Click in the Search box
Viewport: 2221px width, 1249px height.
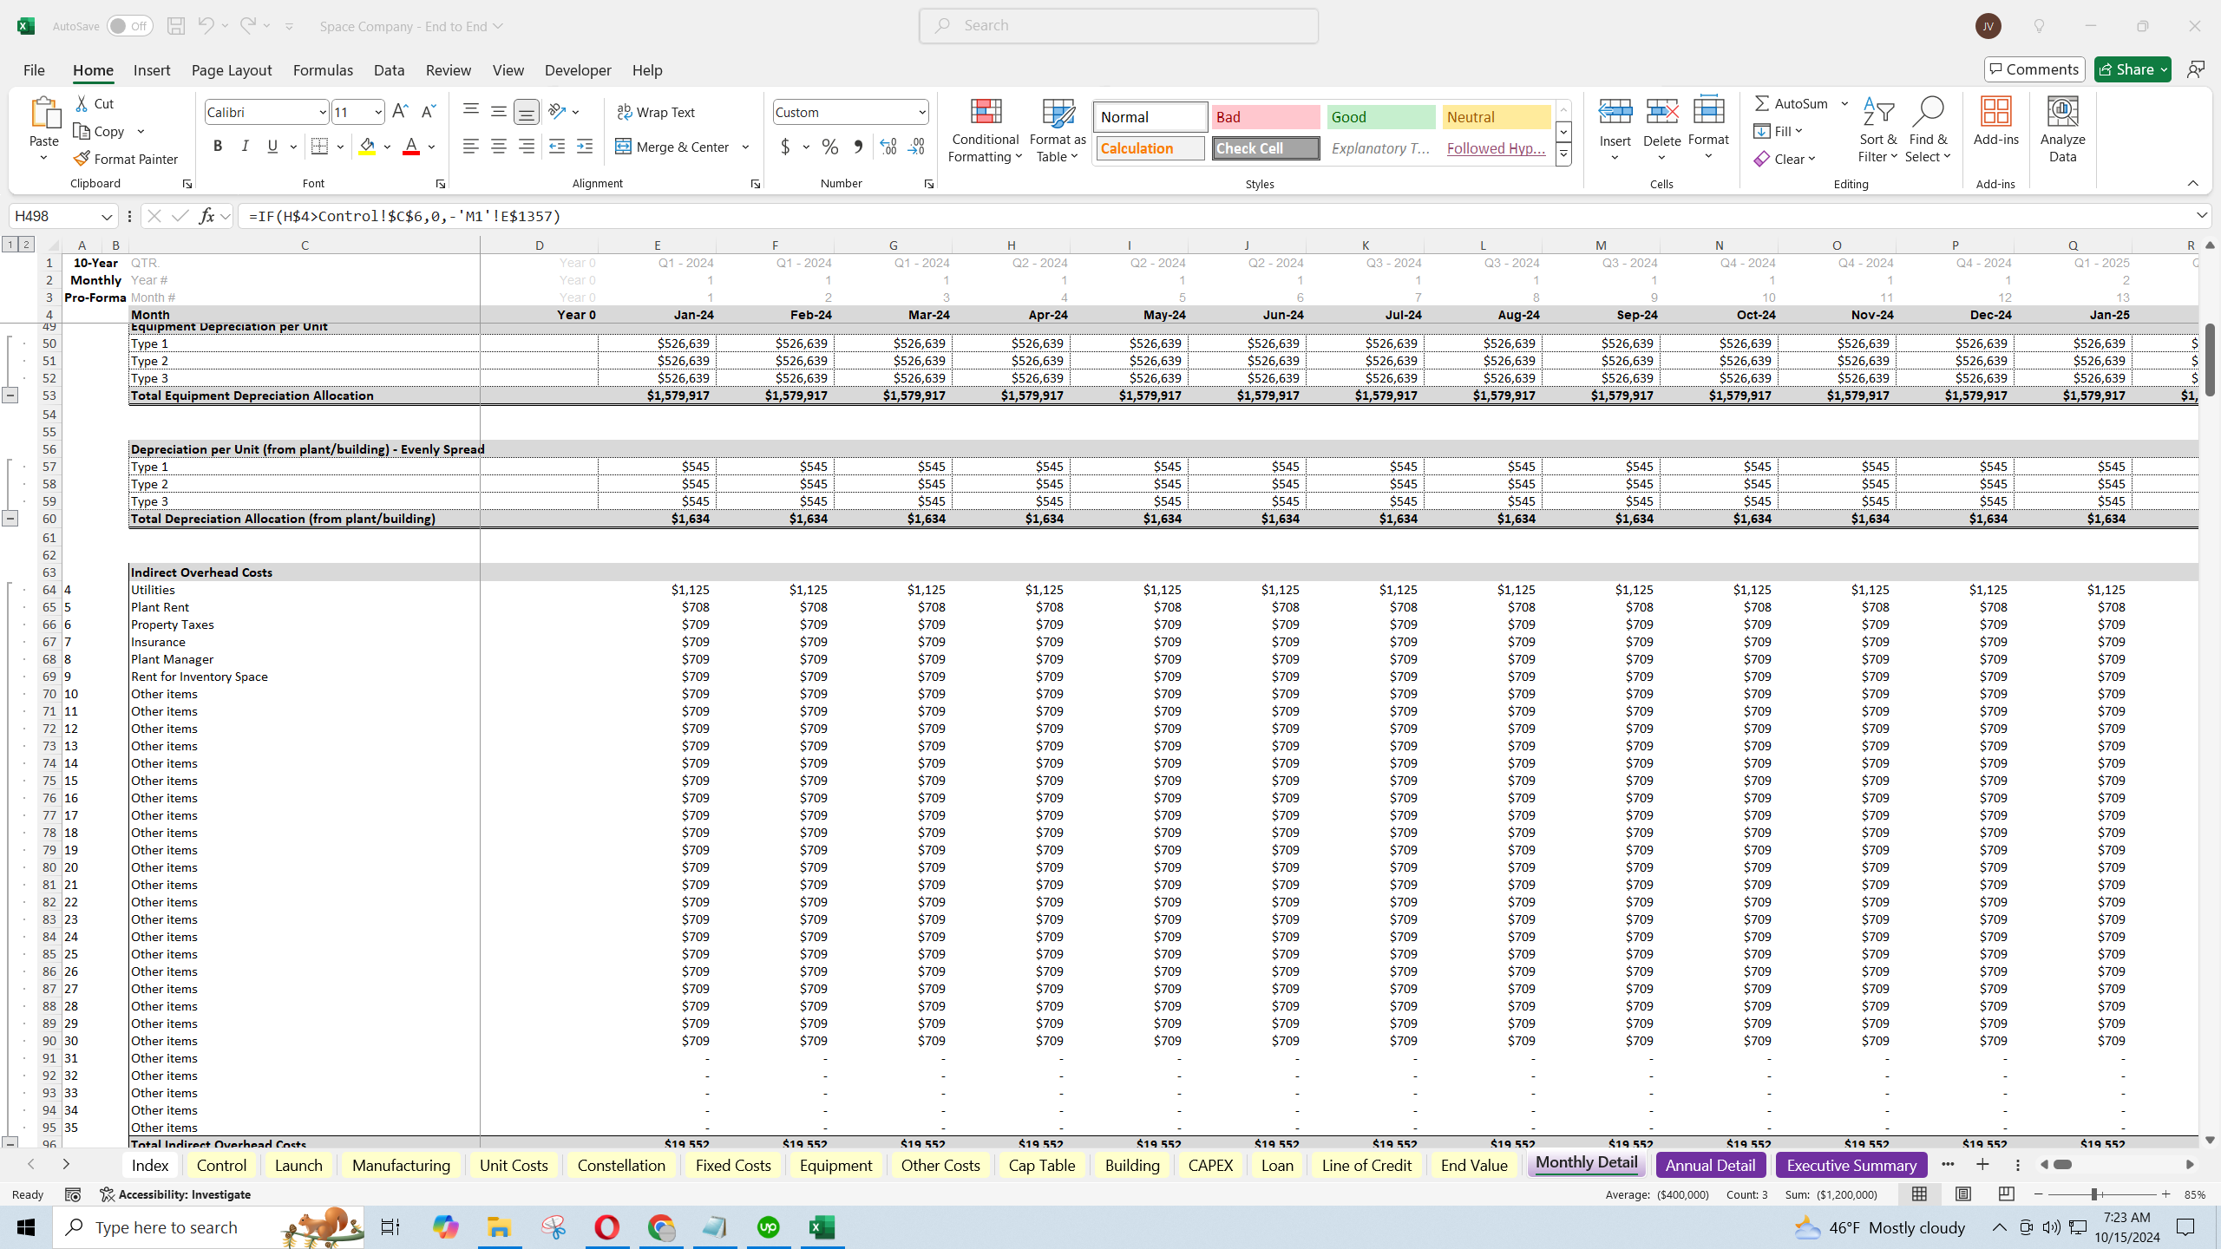click(x=1118, y=26)
